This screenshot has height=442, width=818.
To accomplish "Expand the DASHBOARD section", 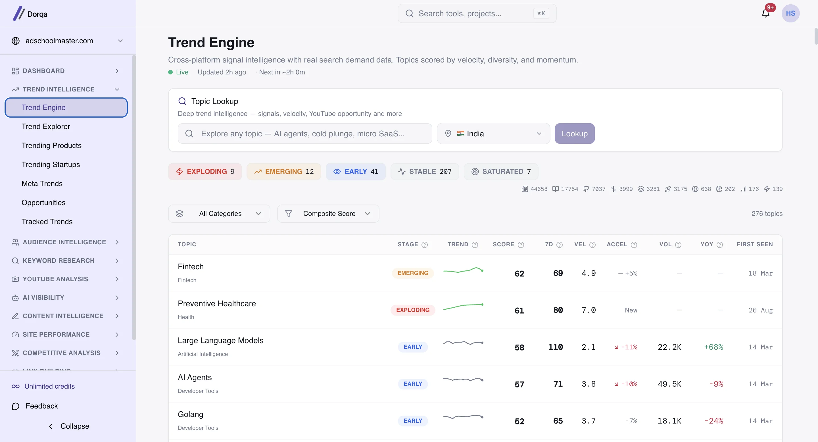I will (66, 71).
